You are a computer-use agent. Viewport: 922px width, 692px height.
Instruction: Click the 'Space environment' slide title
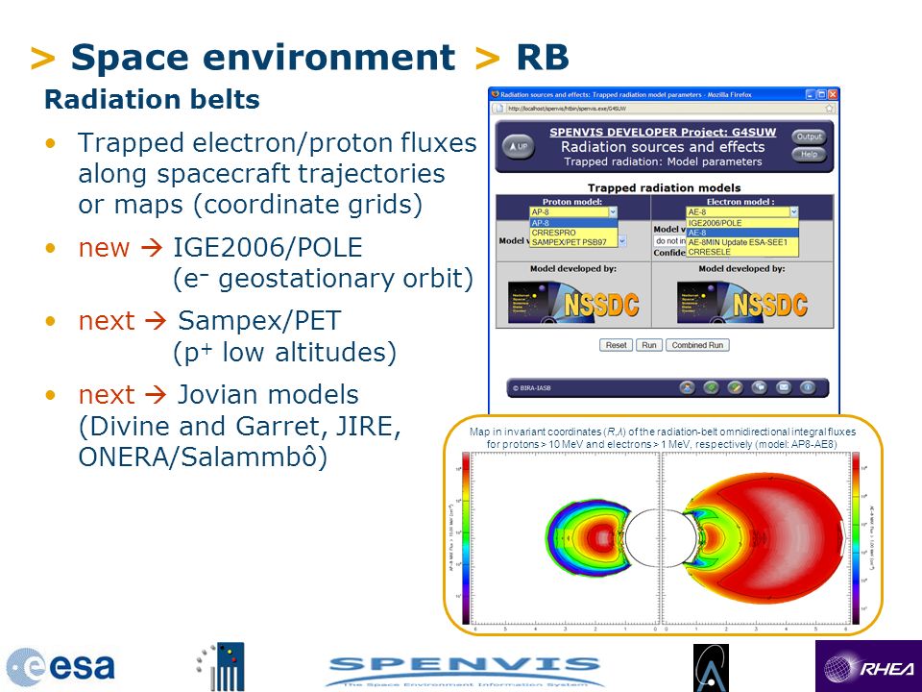(x=262, y=57)
